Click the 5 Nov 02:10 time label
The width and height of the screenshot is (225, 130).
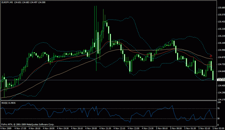tap(204, 128)
